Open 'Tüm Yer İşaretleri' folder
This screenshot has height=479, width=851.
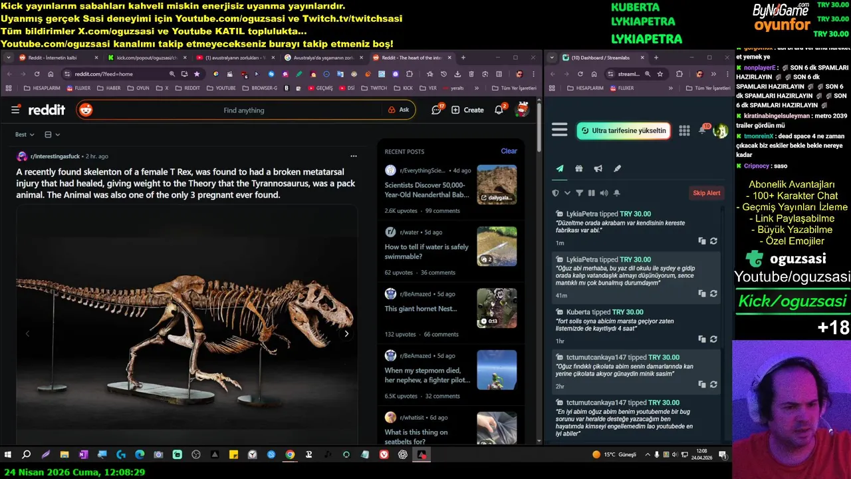click(x=513, y=88)
